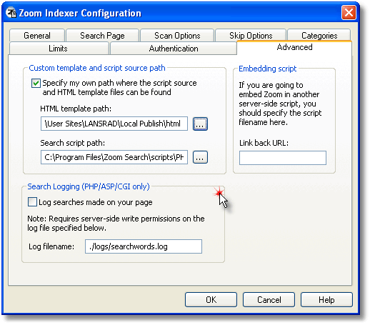Click the Log filename label
Screen dimensions: 370x325
[x=51, y=246]
